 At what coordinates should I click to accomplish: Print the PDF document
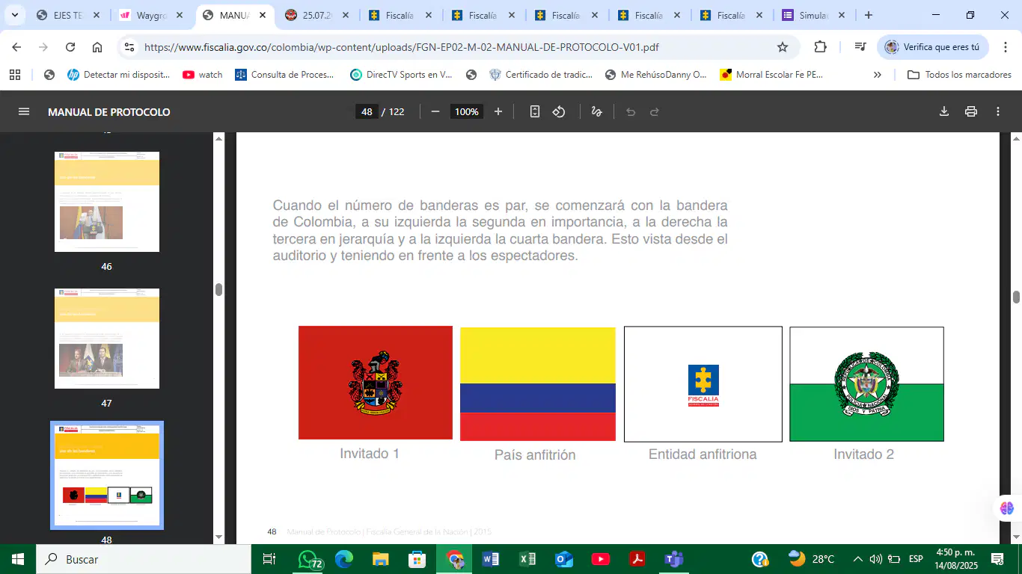pos(971,112)
